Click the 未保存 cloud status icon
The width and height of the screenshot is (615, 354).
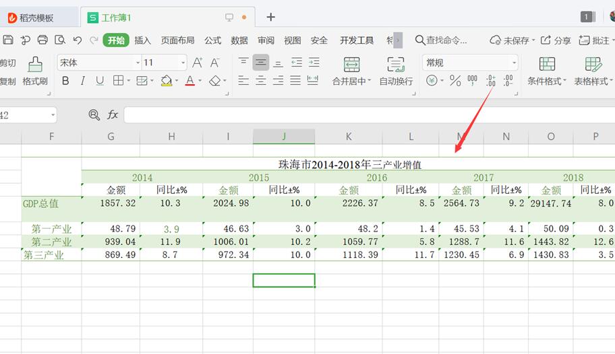pyautogui.click(x=495, y=40)
